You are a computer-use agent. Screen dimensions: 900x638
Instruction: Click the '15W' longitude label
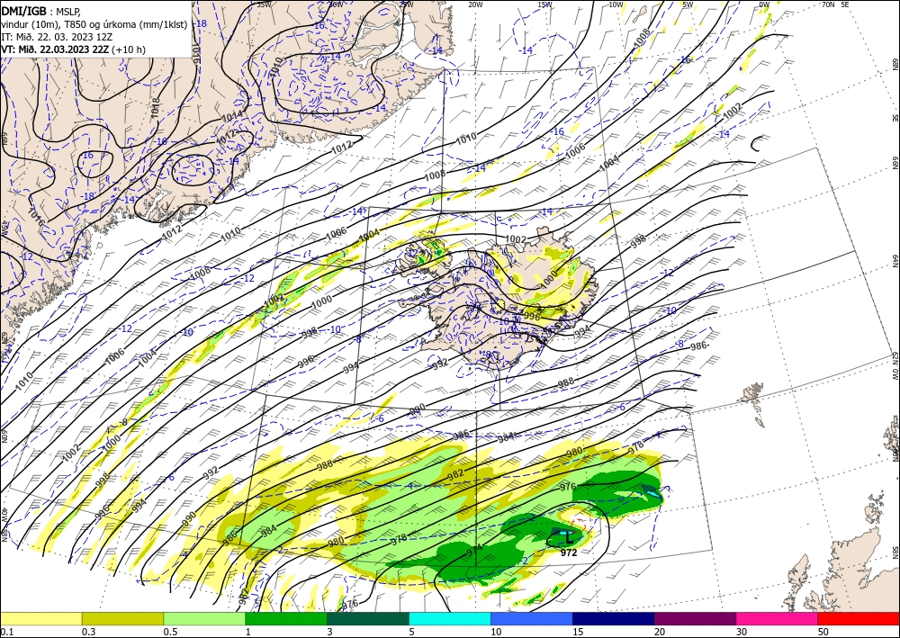point(546,4)
